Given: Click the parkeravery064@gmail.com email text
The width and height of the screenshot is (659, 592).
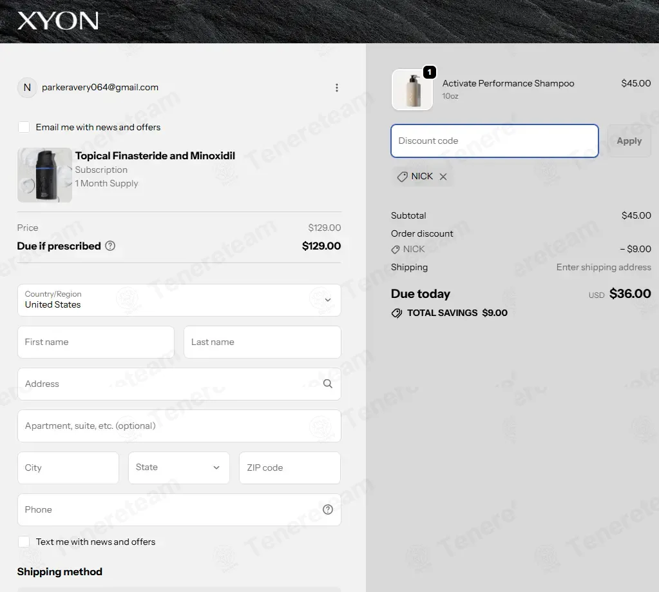Looking at the screenshot, I should tap(100, 87).
